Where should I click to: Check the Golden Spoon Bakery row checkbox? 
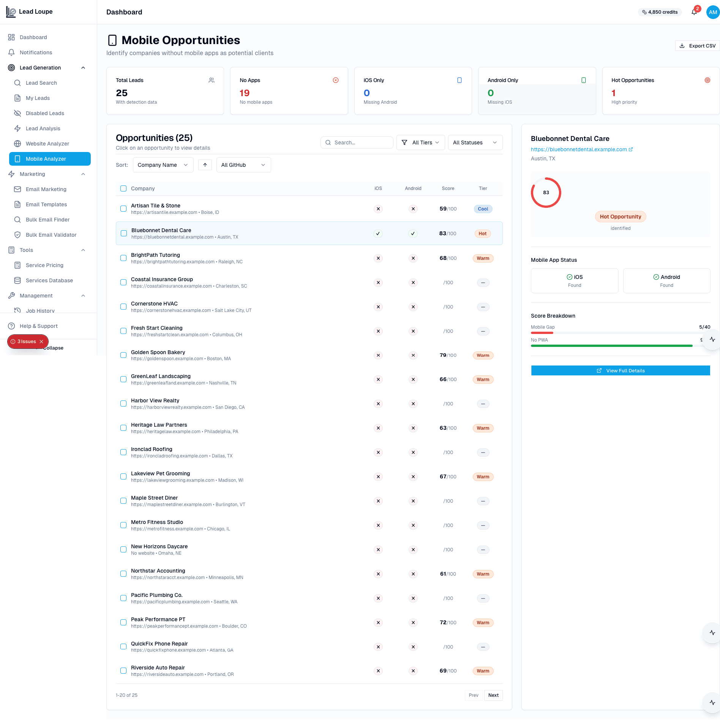click(x=123, y=355)
